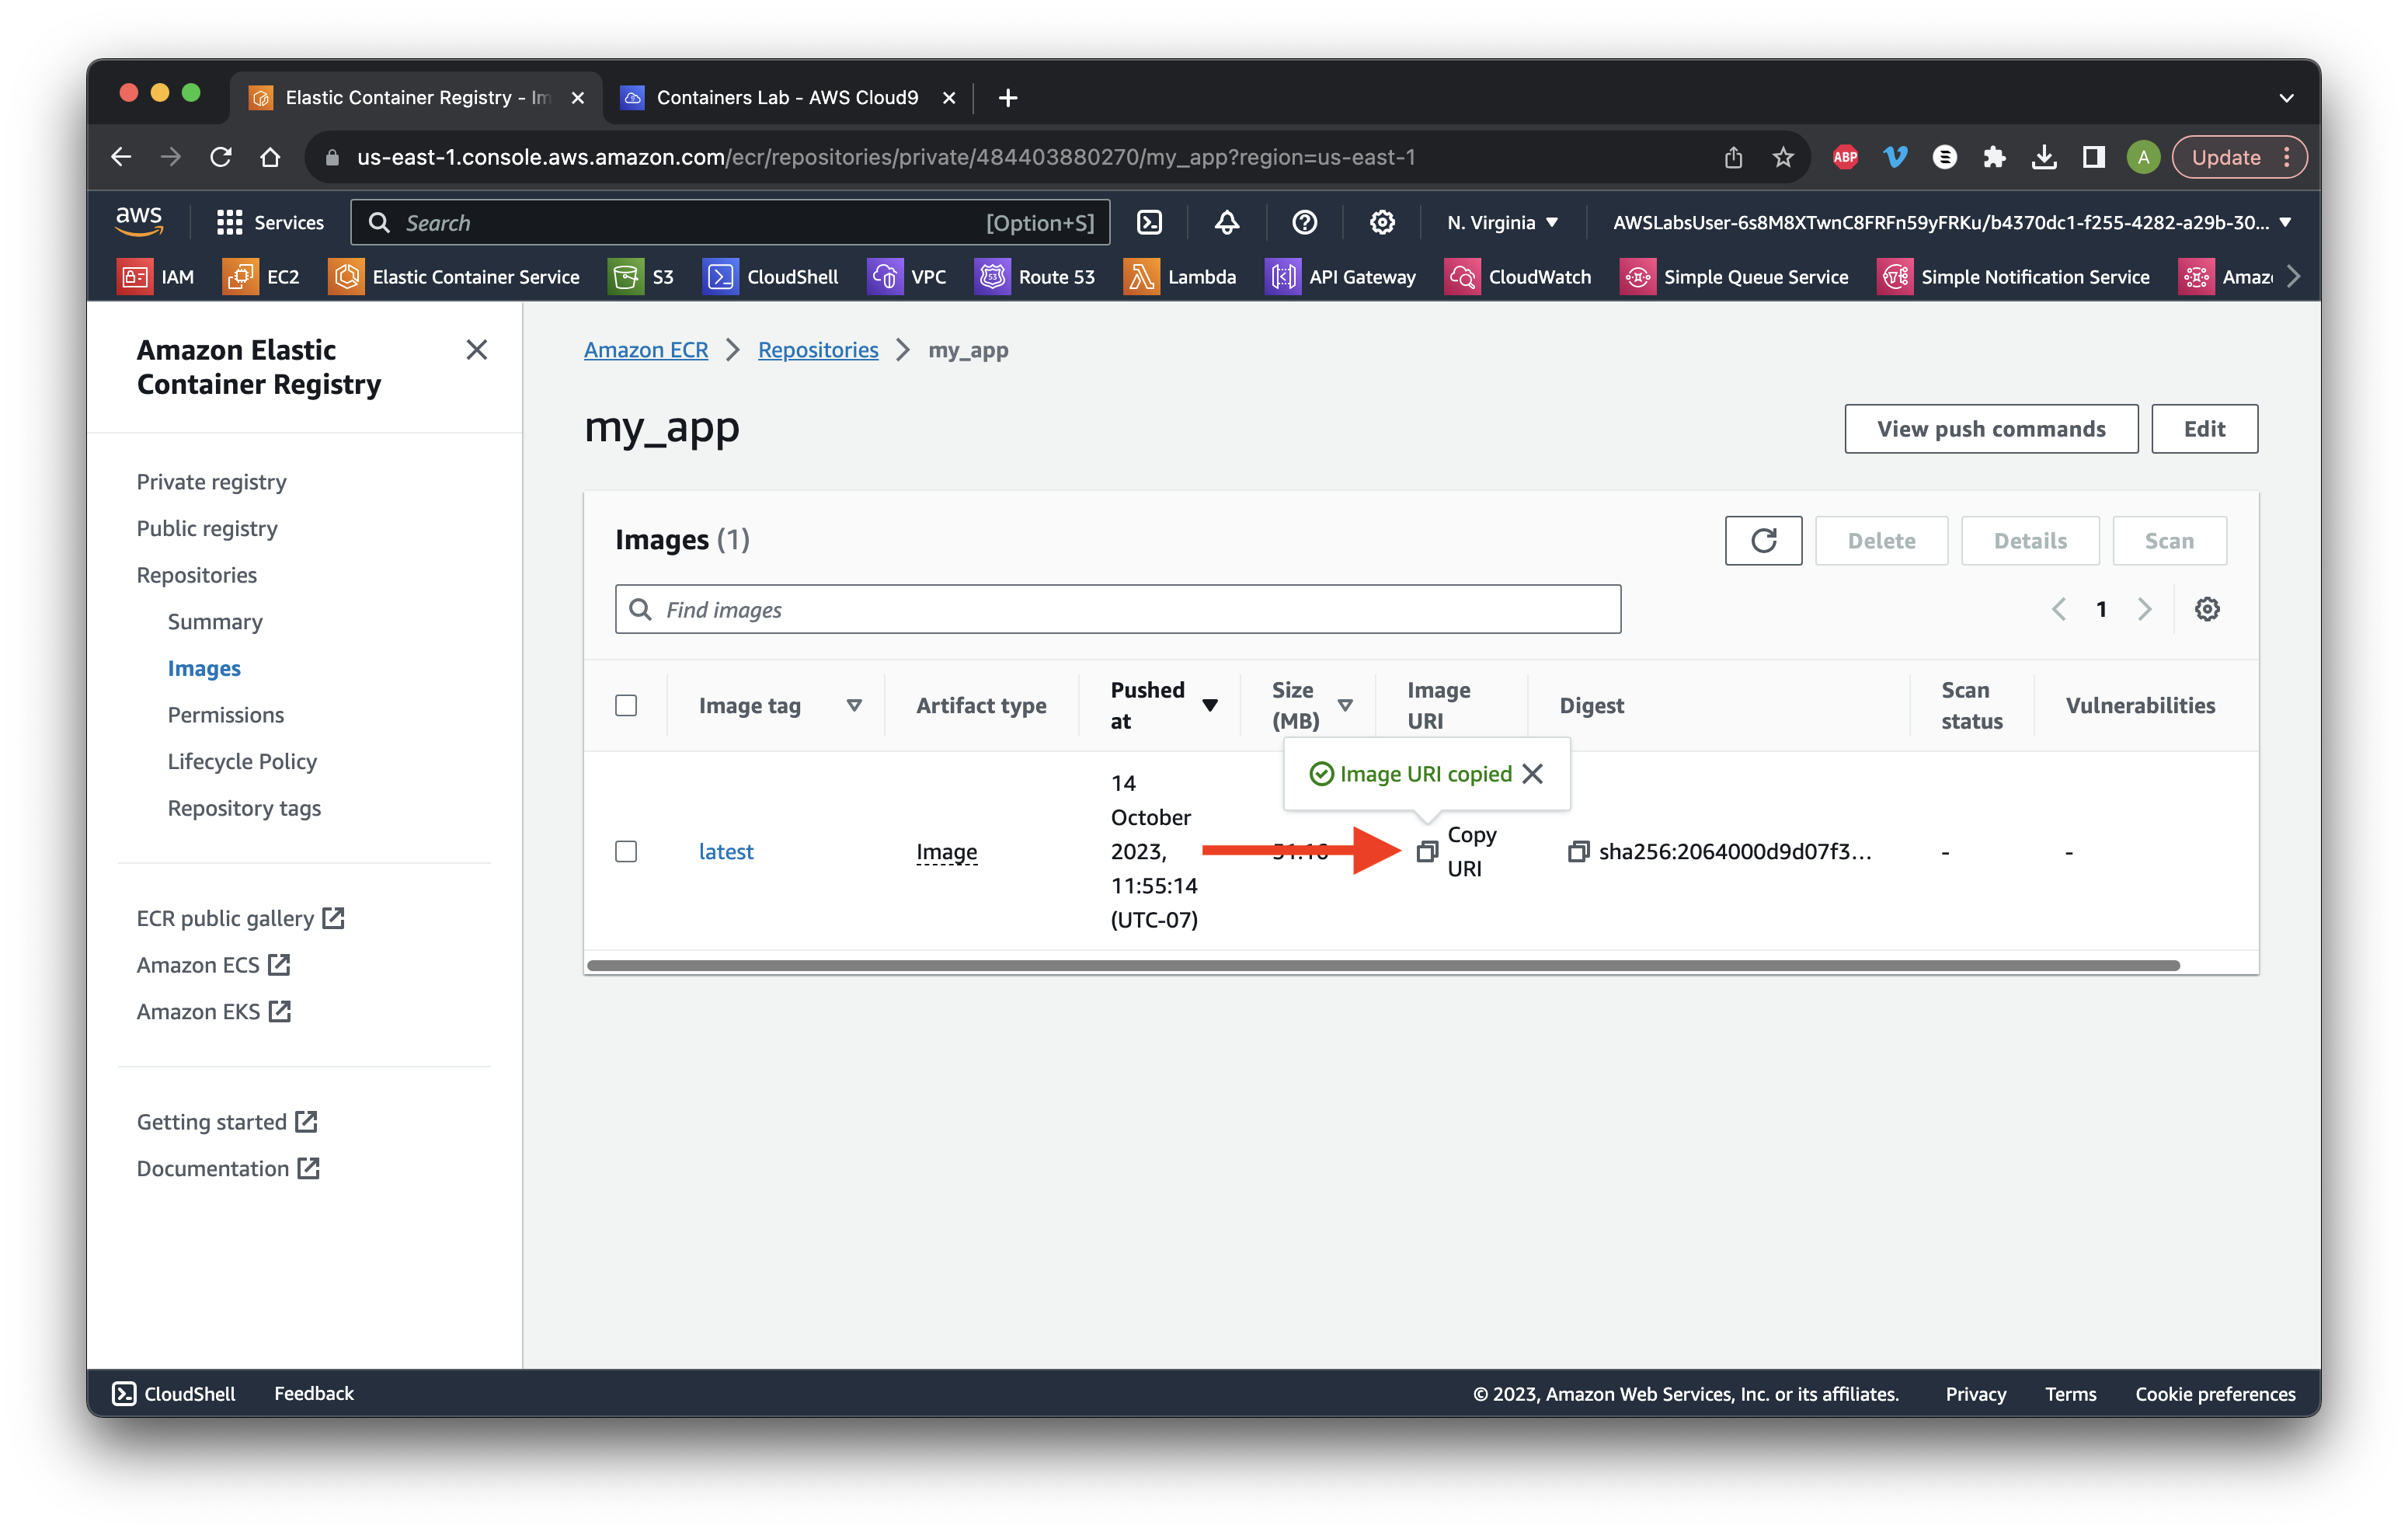Sort by the Pushed at column
The image size is (2408, 1532).
pos(1210,705)
